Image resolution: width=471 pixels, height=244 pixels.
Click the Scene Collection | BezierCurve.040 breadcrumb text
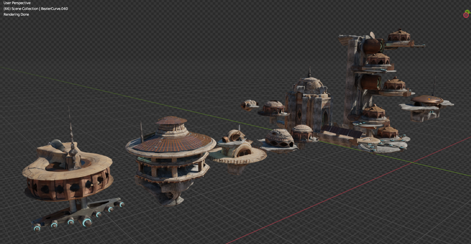35,9
